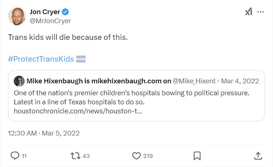Screen dimensions: 273x167
Task: Bookmark this tweet
Action: point(197,156)
